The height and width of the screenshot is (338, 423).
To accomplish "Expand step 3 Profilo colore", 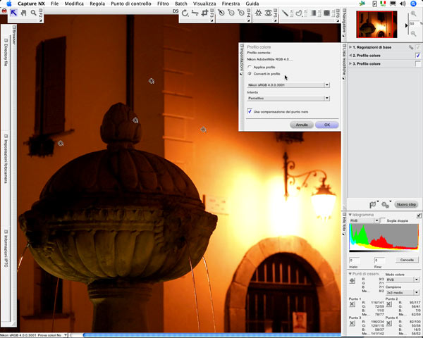I will pyautogui.click(x=350, y=64).
